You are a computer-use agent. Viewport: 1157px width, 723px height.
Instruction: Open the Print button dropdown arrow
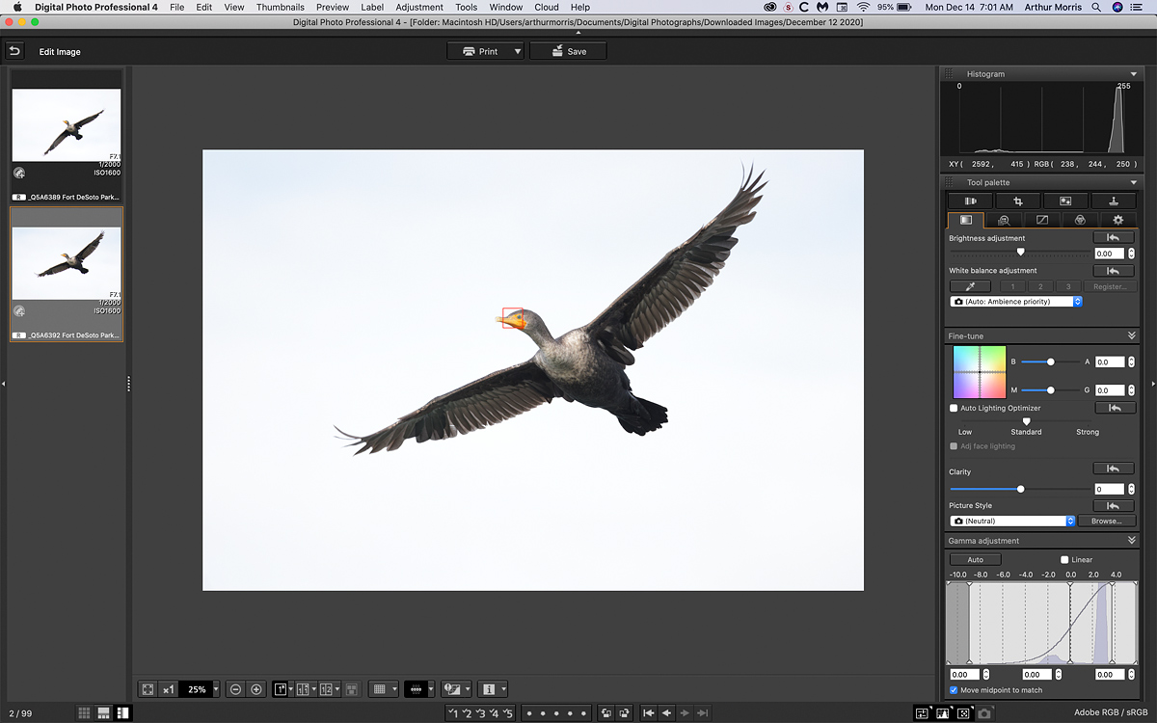tap(517, 51)
